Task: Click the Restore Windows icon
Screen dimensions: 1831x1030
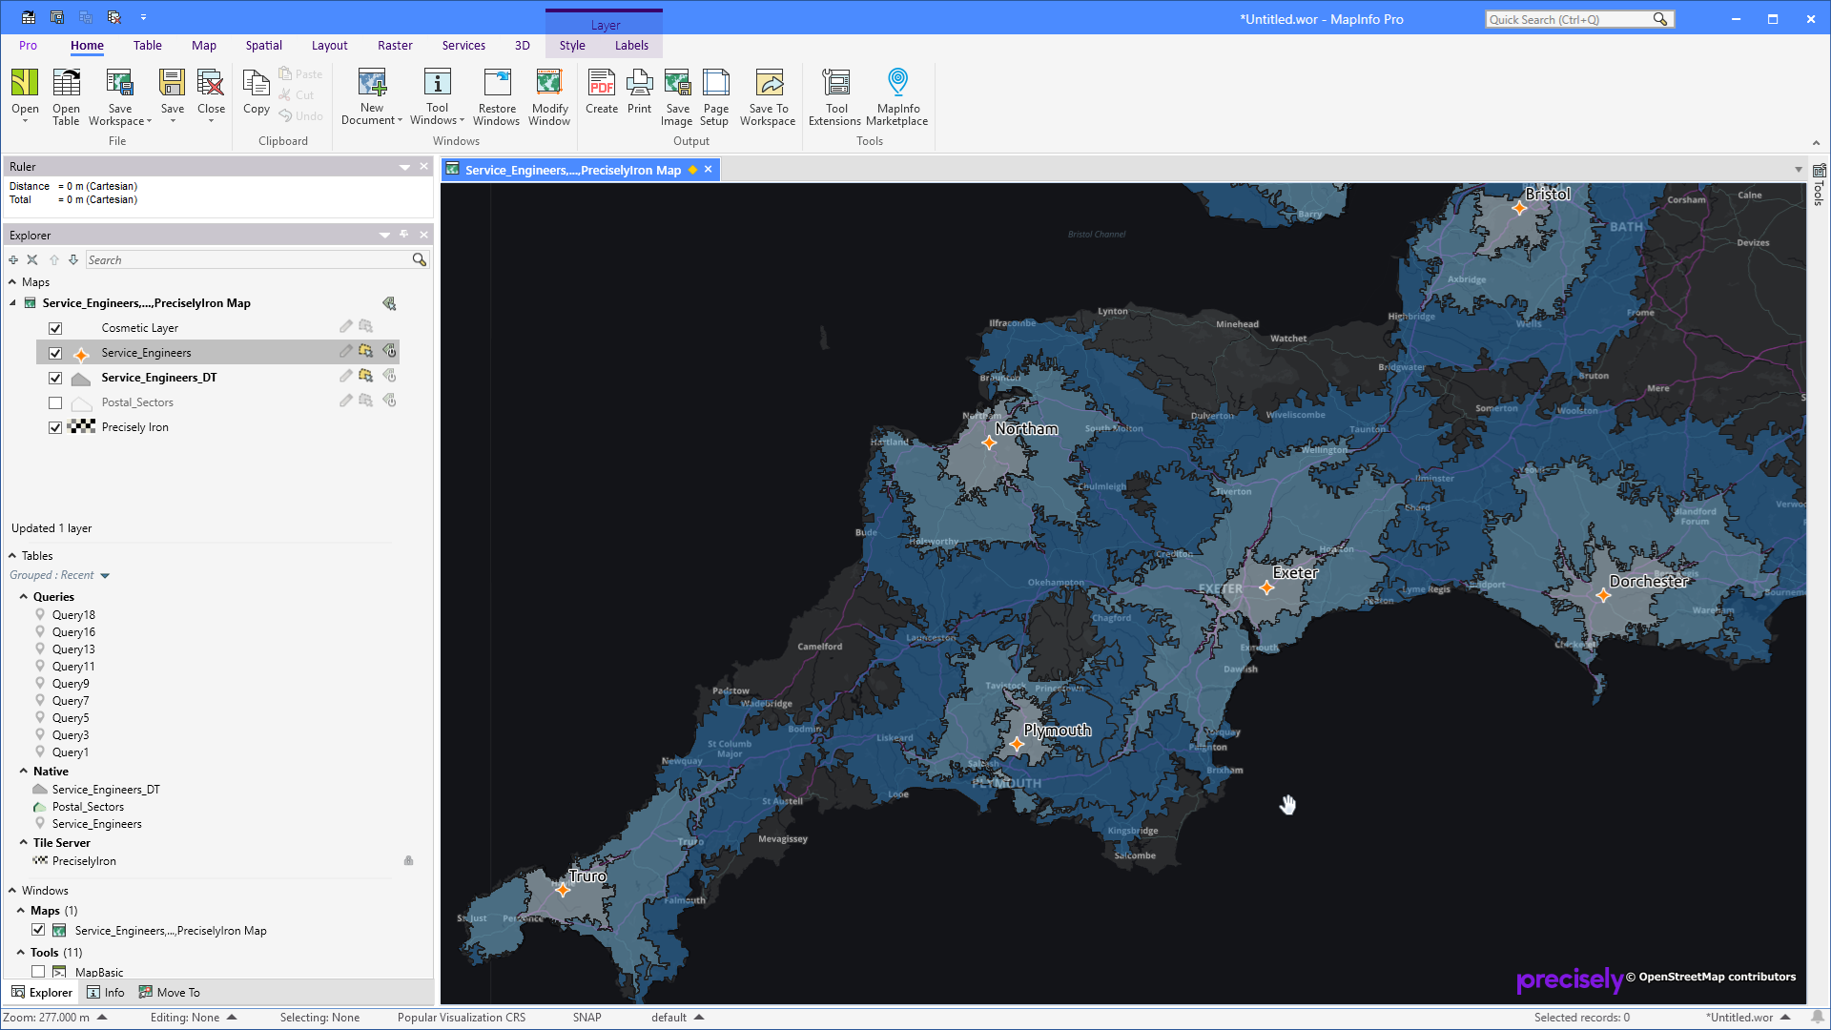Action: click(x=497, y=83)
